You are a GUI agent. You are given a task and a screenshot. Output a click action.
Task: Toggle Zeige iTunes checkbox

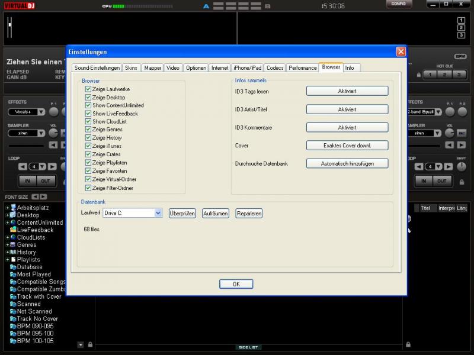click(x=88, y=146)
